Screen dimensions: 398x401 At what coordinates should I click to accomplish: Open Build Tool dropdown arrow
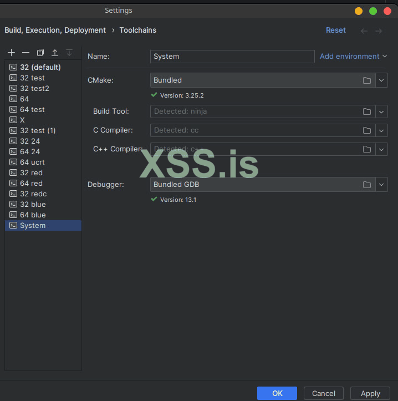coord(381,111)
